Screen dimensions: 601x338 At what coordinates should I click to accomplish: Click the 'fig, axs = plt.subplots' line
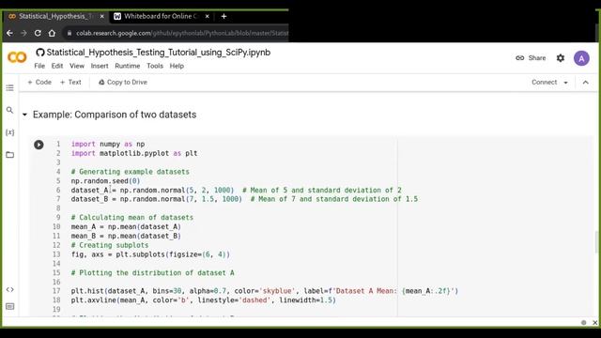[x=150, y=254]
